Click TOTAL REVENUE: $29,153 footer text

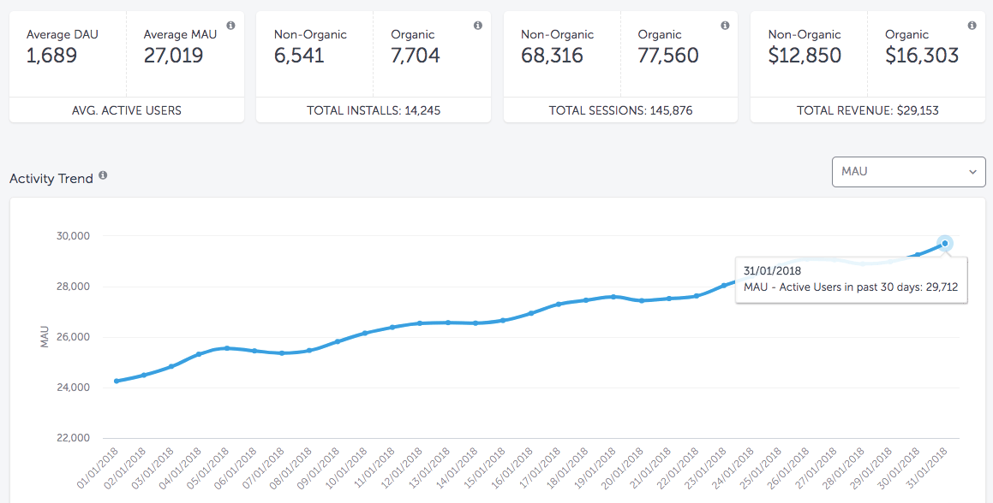pos(868,110)
